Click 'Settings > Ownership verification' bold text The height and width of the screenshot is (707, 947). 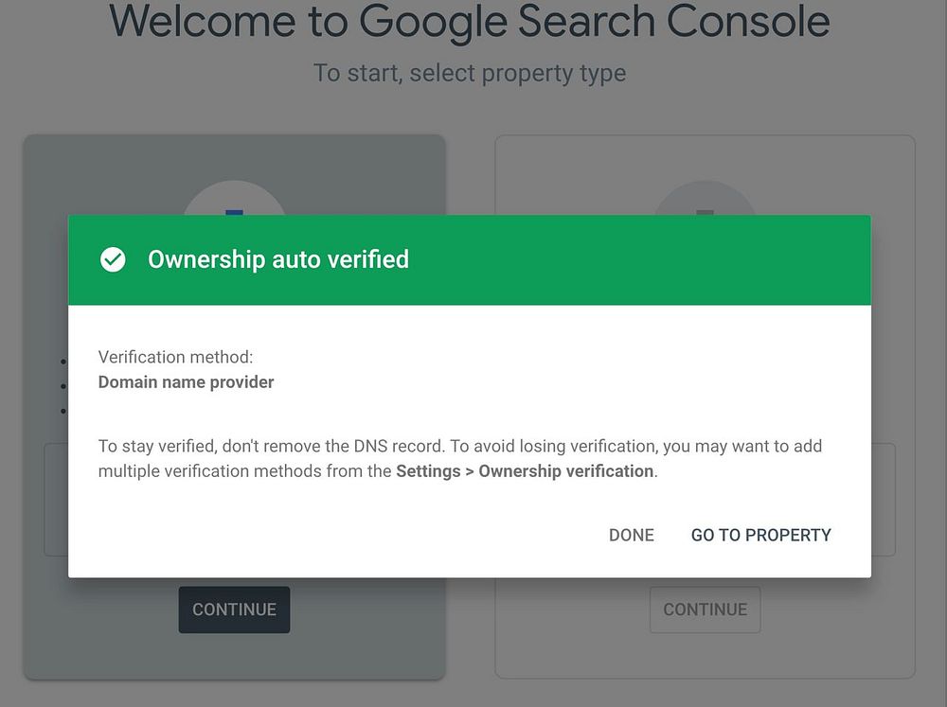tap(525, 470)
